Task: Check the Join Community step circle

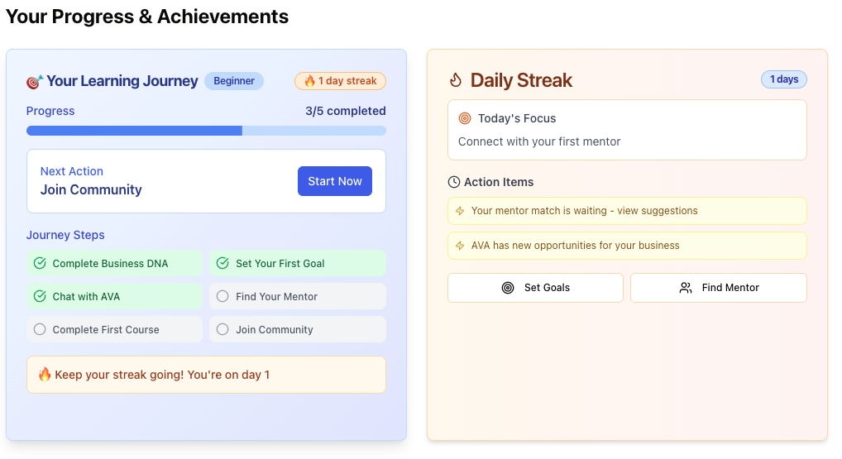Action: point(222,329)
